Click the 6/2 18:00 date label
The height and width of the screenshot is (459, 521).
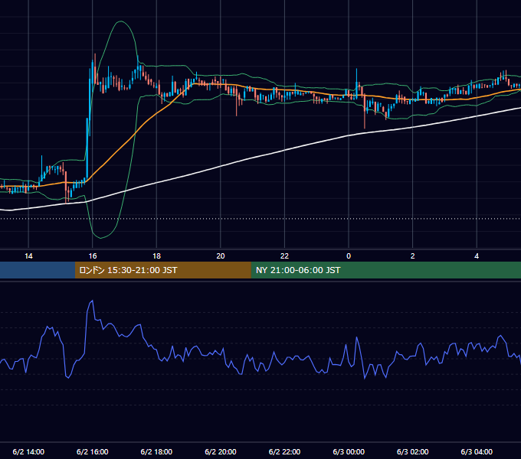pyautogui.click(x=156, y=451)
